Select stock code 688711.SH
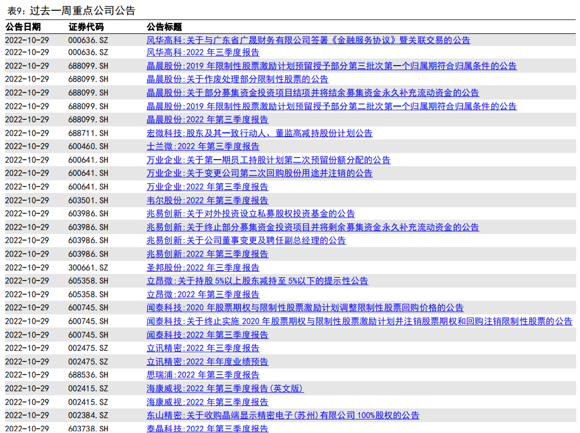The width and height of the screenshot is (580, 433). (88, 133)
